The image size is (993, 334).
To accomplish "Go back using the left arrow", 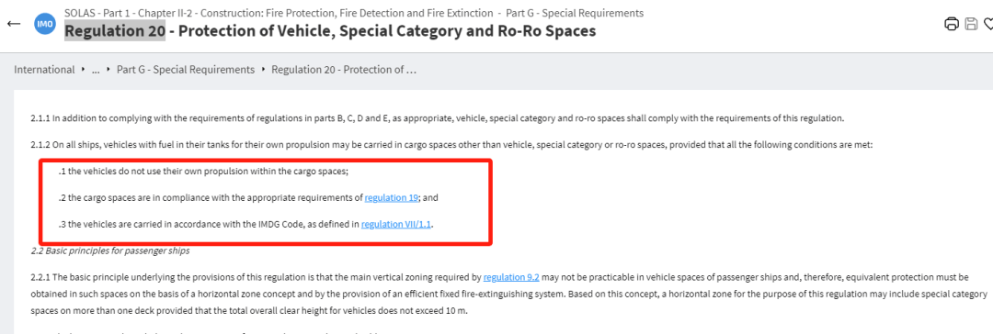I will 13,24.
